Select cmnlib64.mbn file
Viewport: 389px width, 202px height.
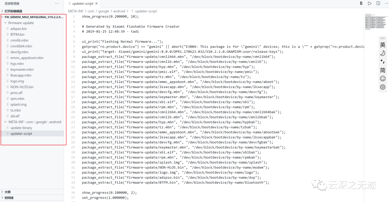coord(21,46)
